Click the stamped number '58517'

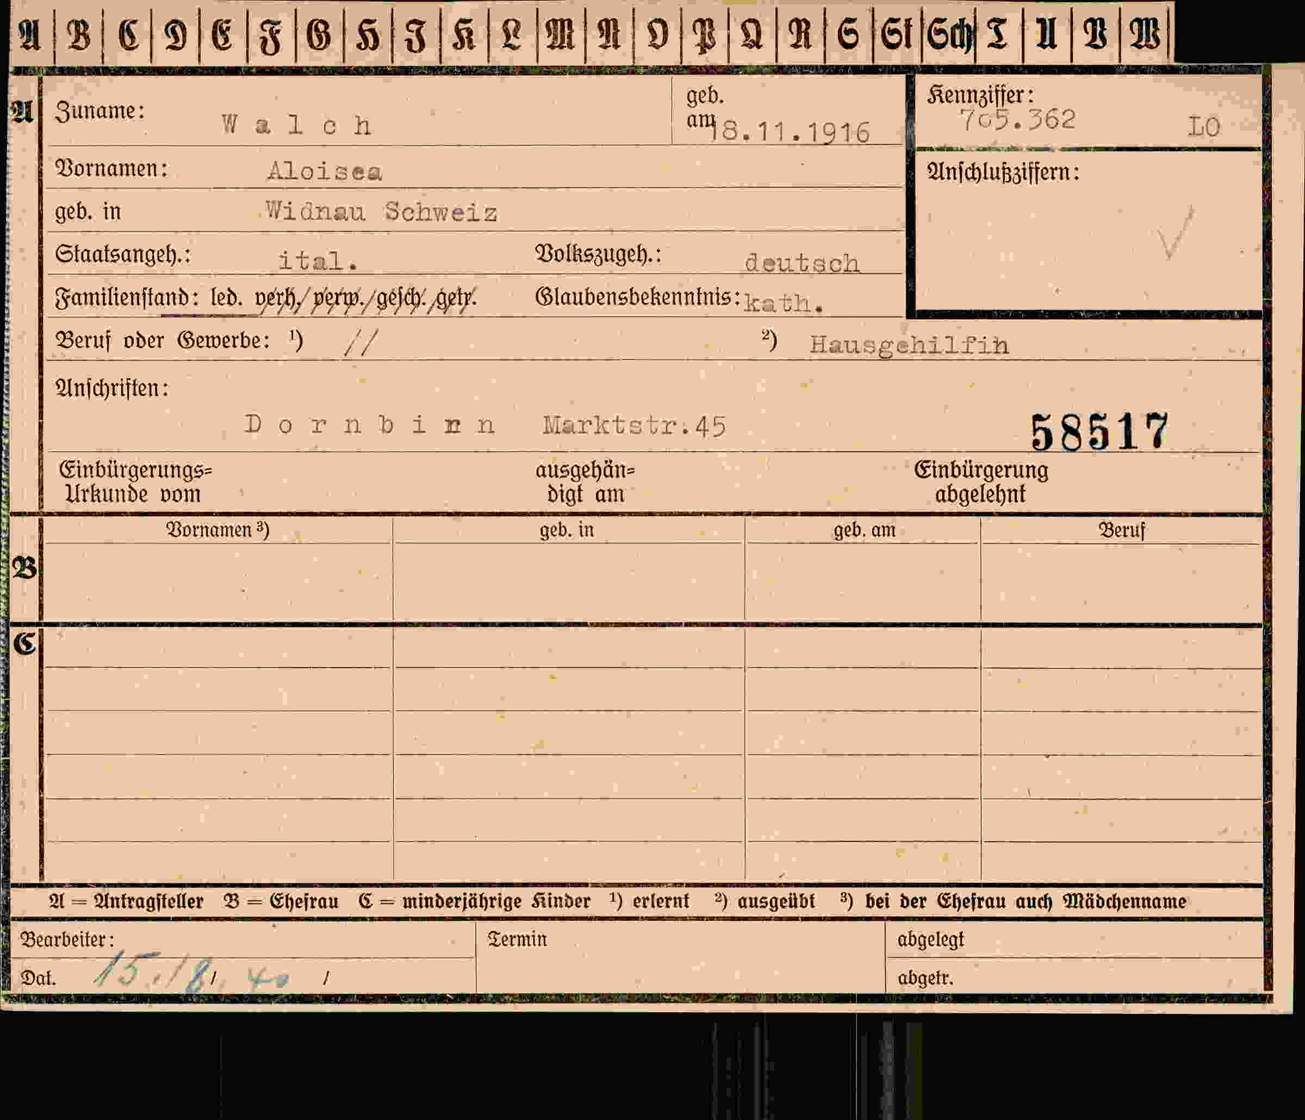click(x=1098, y=431)
